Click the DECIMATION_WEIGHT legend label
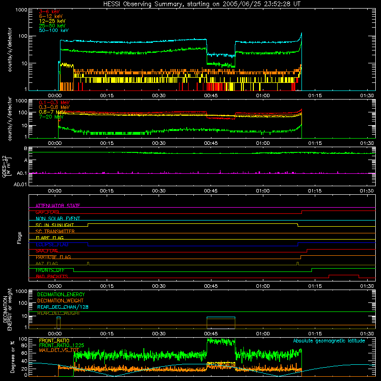The image size is (381, 381). click(60, 301)
